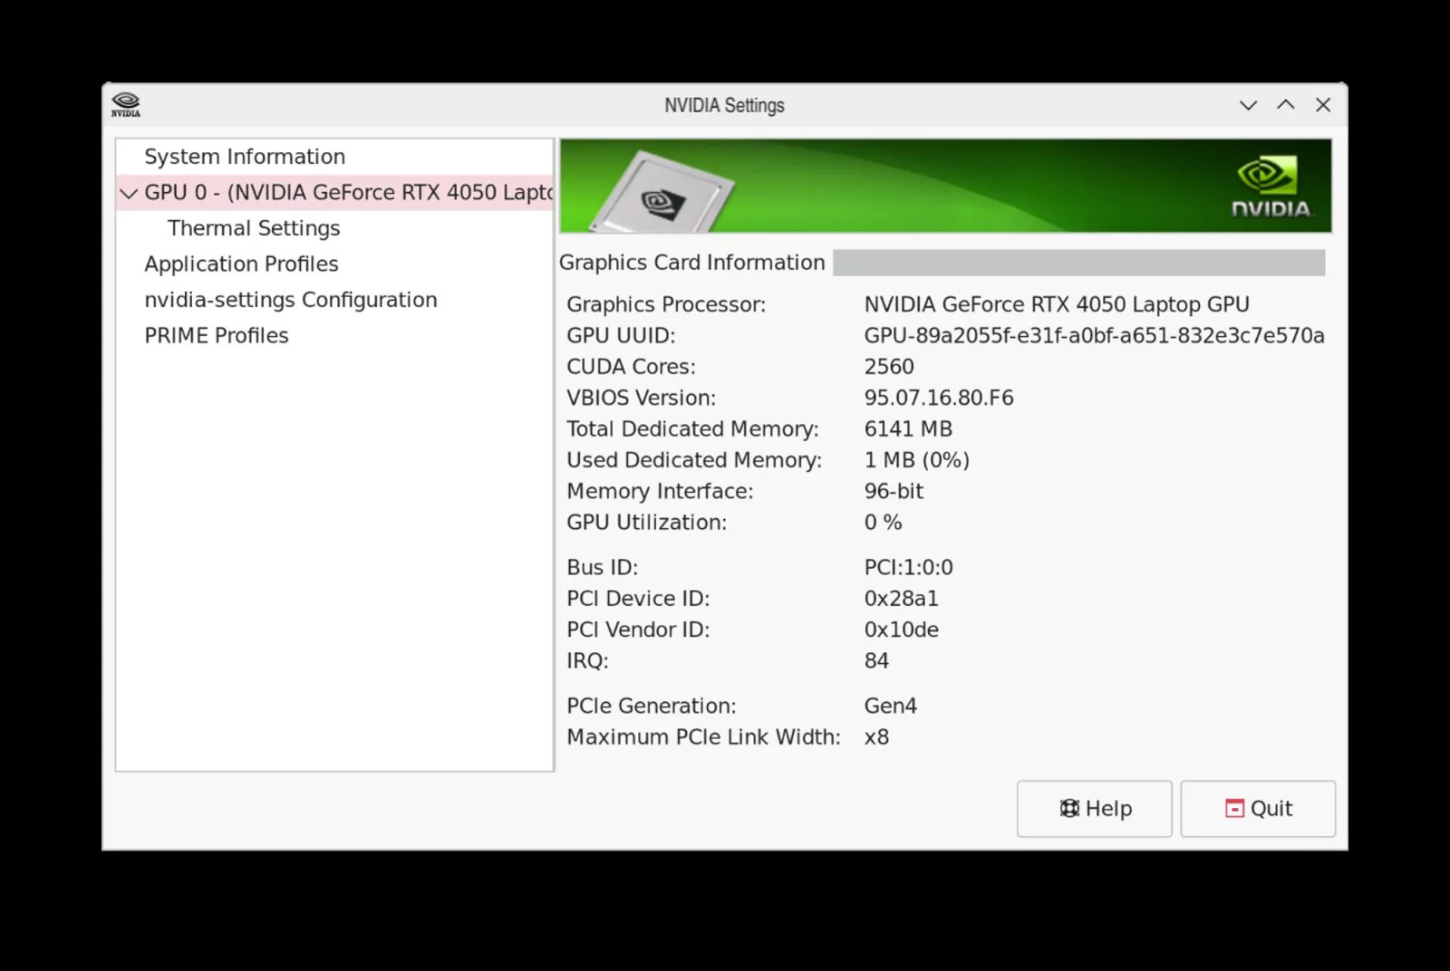Click the IRQ value 84
Screen dimensions: 1450x971
click(876, 661)
